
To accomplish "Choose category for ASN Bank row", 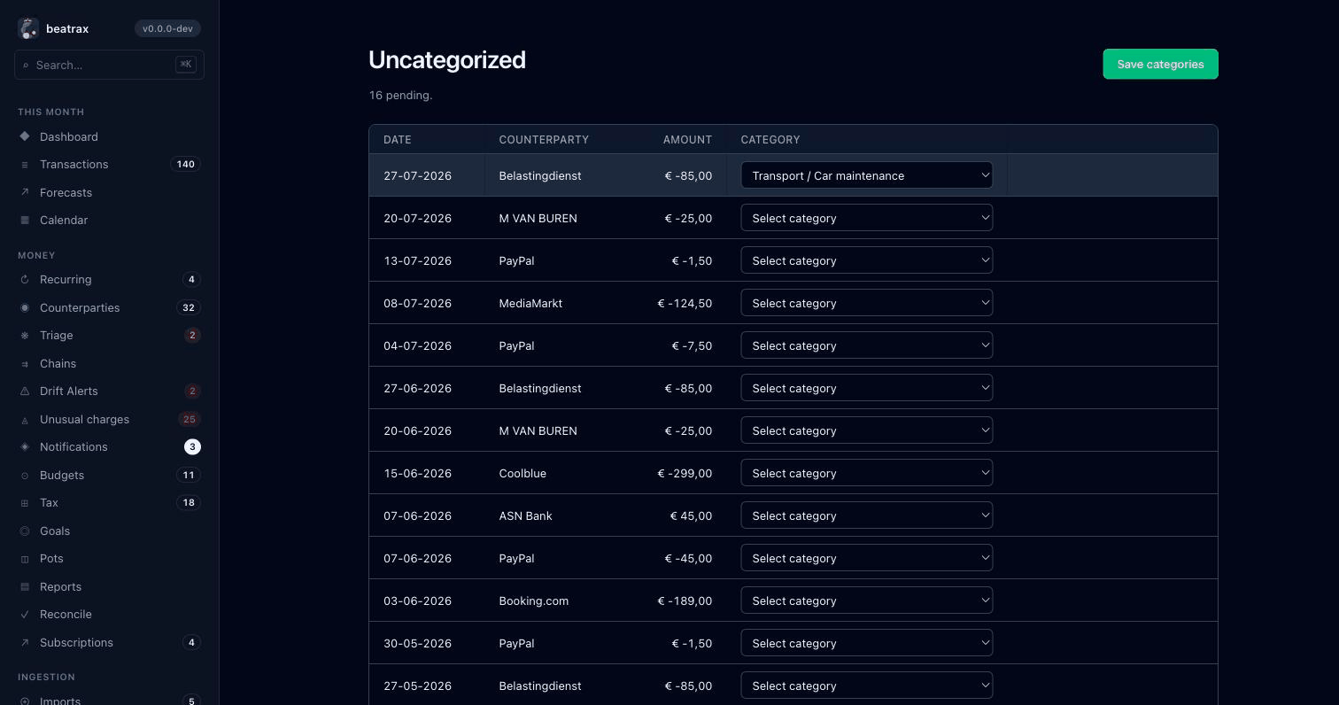I will point(866,515).
